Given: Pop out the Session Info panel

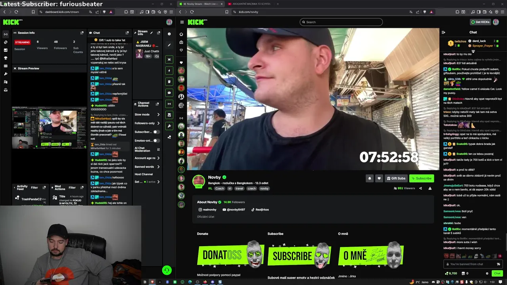Looking at the screenshot, I should pos(82,33).
